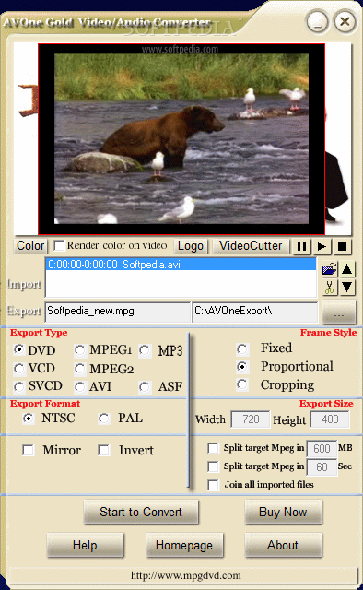Image resolution: width=363 pixels, height=590 pixels.
Task: Pause the video preview
Action: pyautogui.click(x=301, y=247)
